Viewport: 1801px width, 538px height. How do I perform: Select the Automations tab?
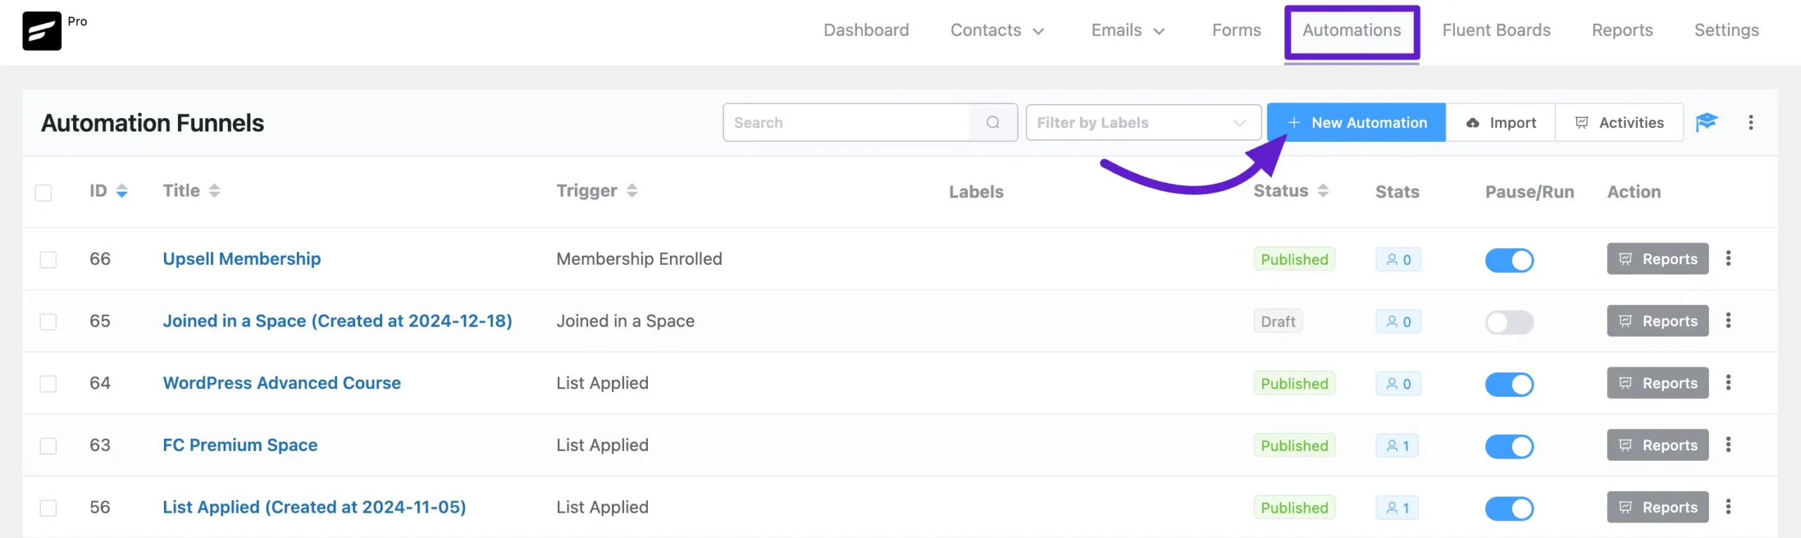point(1351,30)
